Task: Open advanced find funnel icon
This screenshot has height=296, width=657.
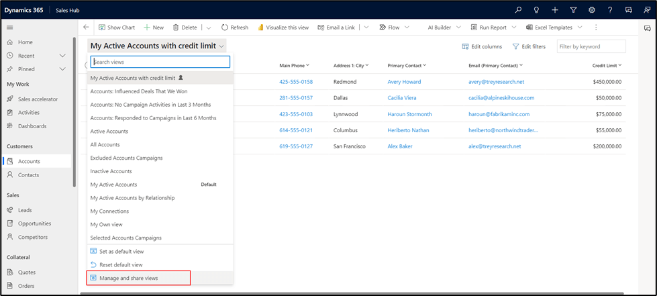Action: (x=573, y=10)
